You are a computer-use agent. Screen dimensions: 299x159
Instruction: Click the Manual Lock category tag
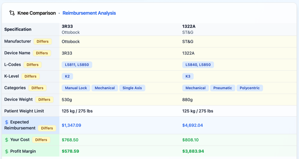[76, 88]
